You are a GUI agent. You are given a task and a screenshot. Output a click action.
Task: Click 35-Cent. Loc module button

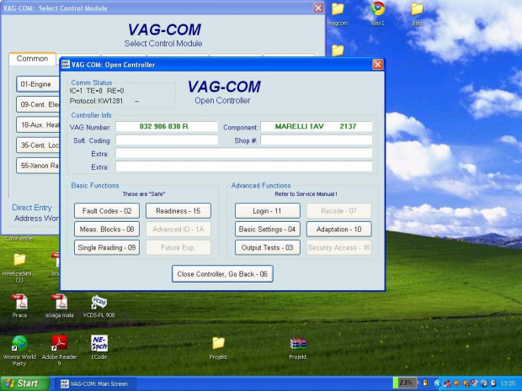point(38,145)
